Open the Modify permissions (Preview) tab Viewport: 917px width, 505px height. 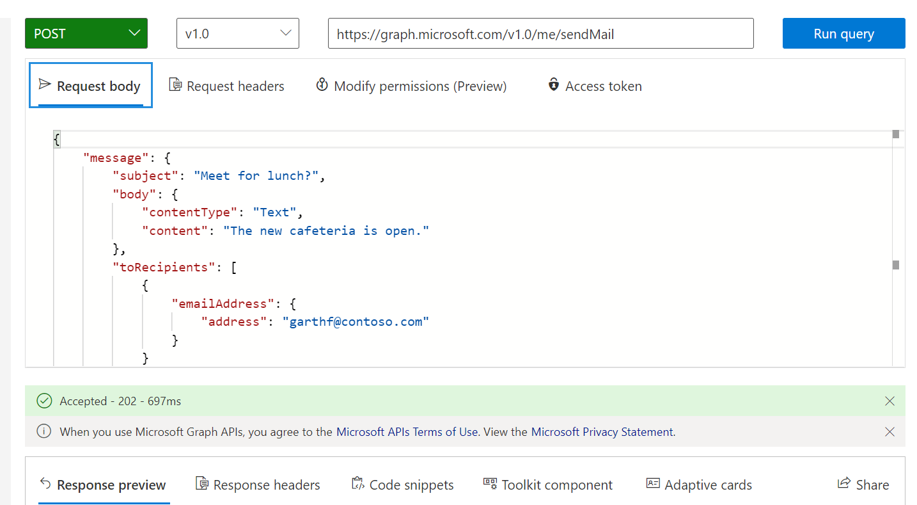pyautogui.click(x=411, y=86)
